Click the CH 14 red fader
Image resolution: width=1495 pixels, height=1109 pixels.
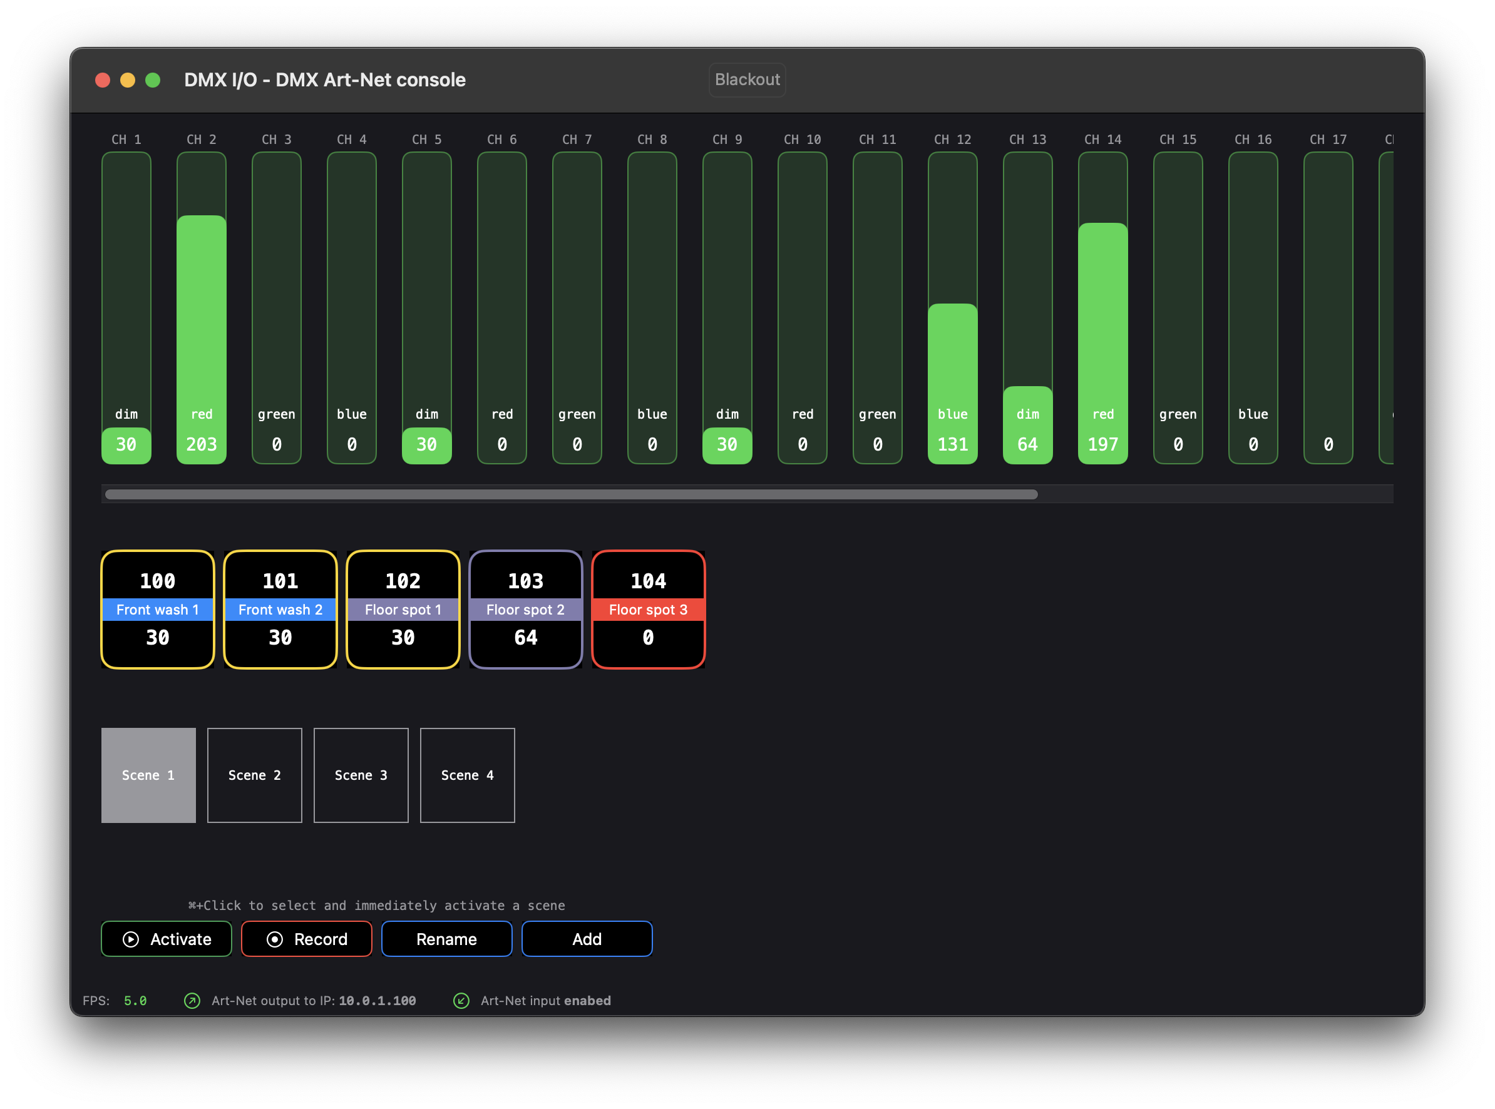tap(1104, 308)
